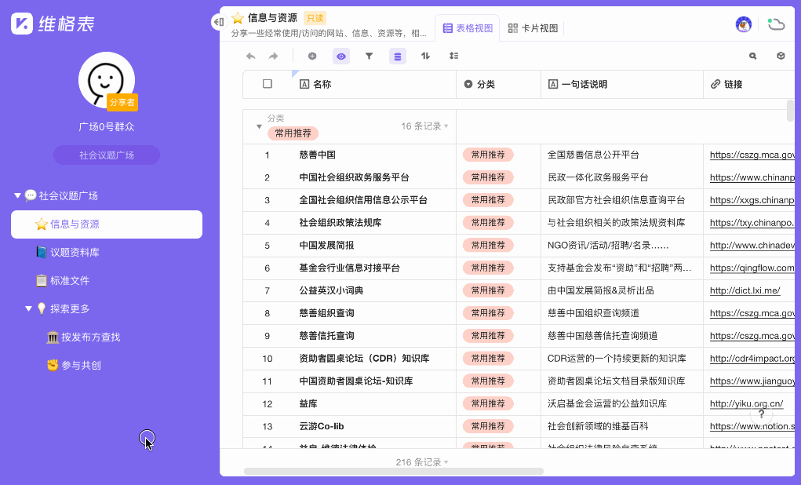The width and height of the screenshot is (801, 485).
Task: Open 按发布方查找 in the sidebar
Action: coord(107,337)
